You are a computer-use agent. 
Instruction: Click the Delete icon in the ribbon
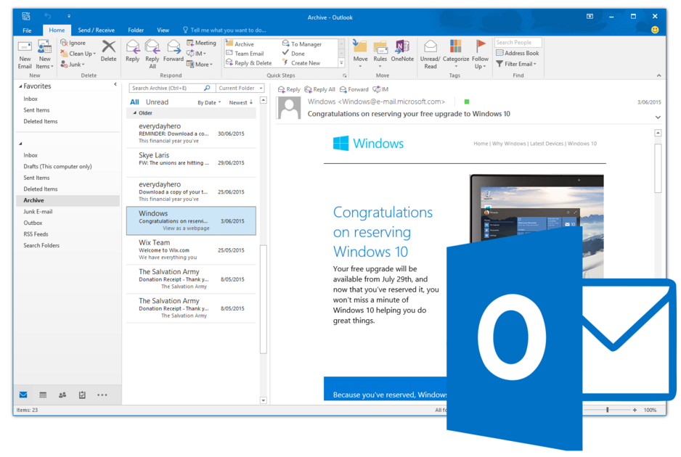click(108, 51)
